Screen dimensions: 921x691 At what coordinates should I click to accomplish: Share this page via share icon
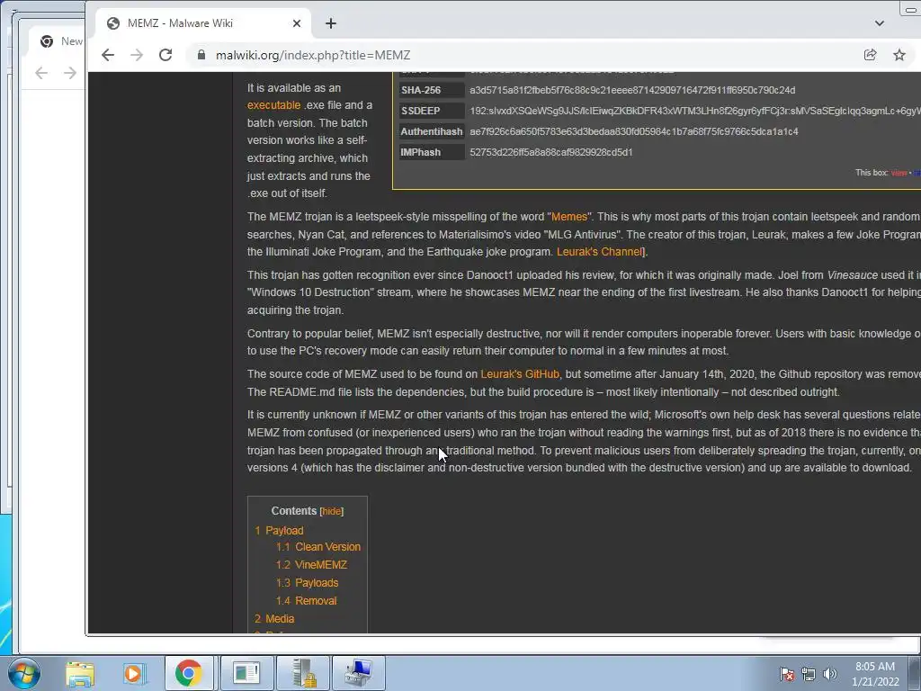coord(870,55)
